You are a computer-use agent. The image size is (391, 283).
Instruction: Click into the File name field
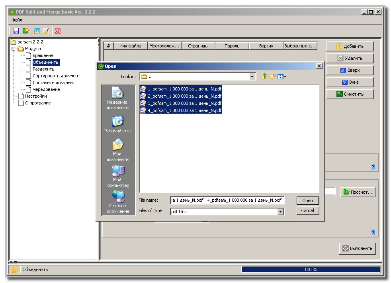coord(227,200)
